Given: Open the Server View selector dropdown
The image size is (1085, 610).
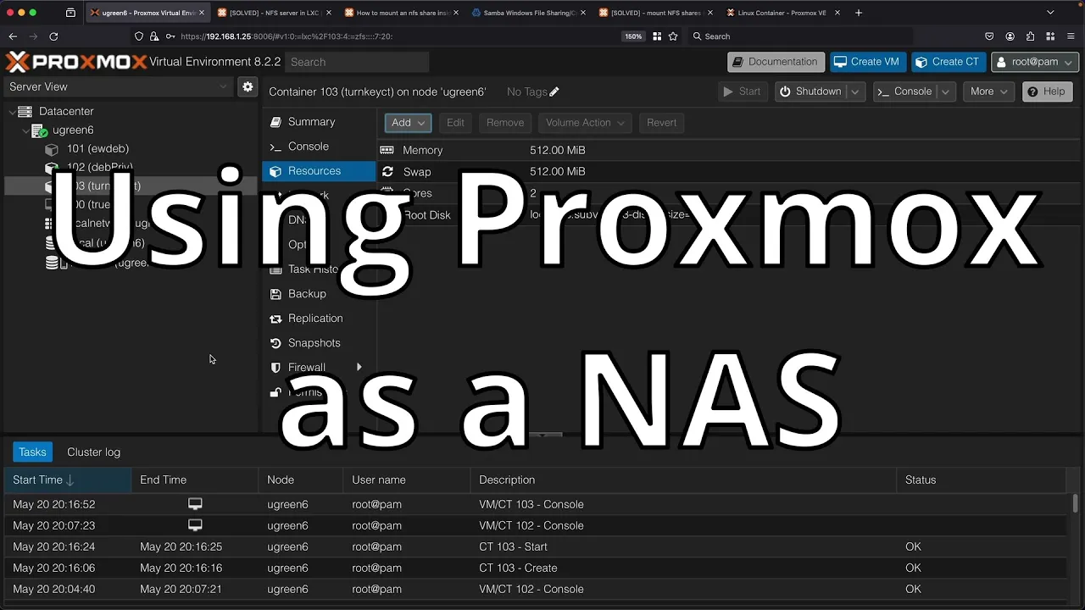Looking at the screenshot, I should pos(118,86).
